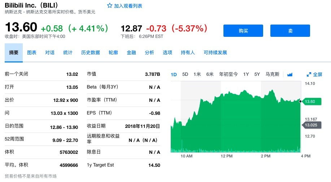Select the 马克斯 max range
Screen dimensions: 331x182
point(272,74)
